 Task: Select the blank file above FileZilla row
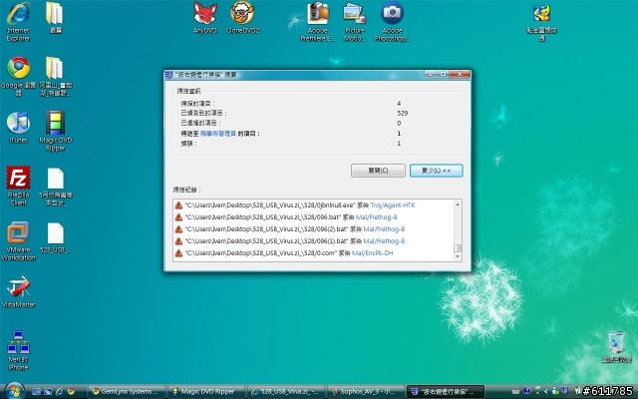[56, 187]
